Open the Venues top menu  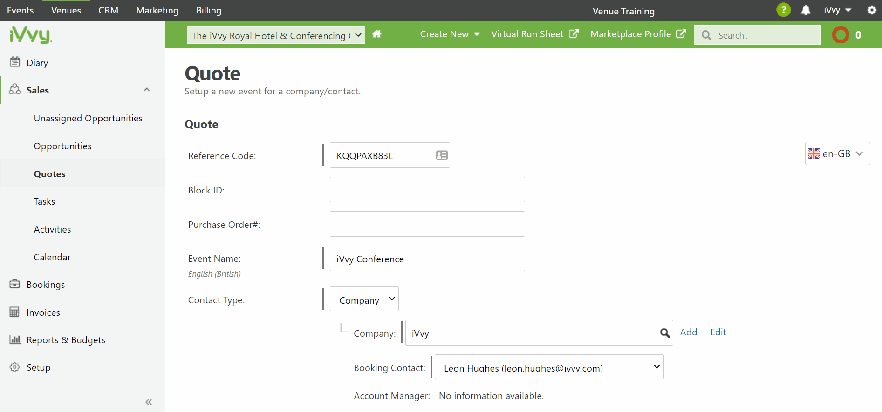pyautogui.click(x=66, y=10)
